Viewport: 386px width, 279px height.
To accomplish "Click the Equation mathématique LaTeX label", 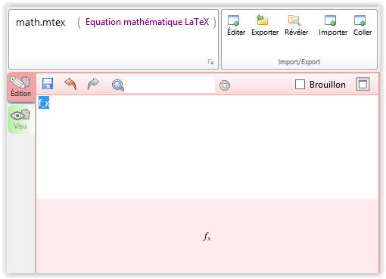I will tap(147, 22).
